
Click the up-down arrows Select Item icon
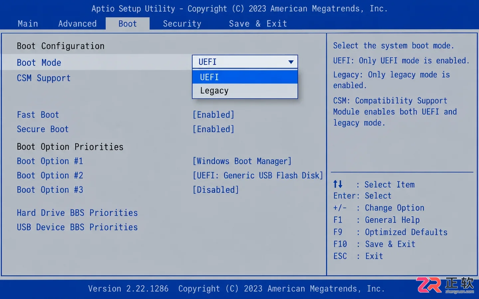click(338, 184)
